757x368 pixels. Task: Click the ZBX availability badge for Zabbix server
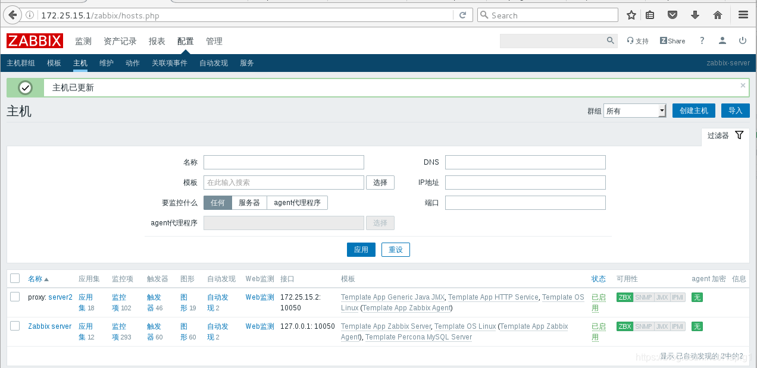pyautogui.click(x=625, y=326)
